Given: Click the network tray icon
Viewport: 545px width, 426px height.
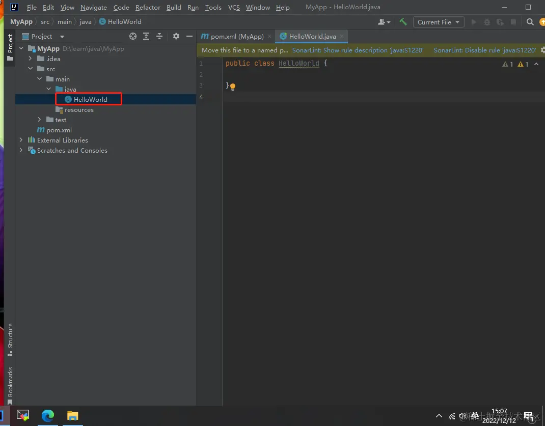Looking at the screenshot, I should point(451,416).
